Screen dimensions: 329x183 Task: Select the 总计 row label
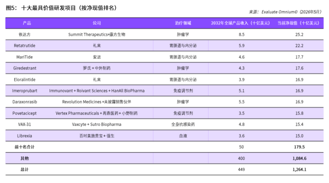(x=24, y=169)
